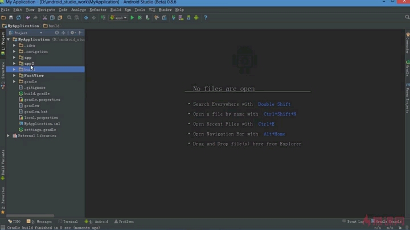Click the Replace magnifier icon
This screenshot has width=410, height=230.
tap(77, 18)
